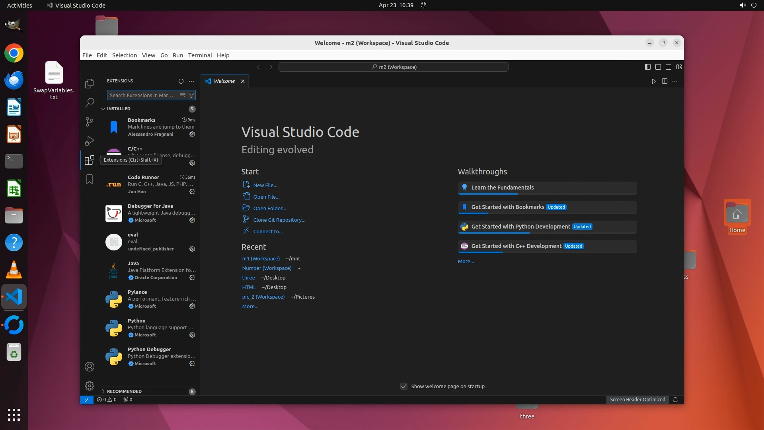Viewport: 764px width, 430px height.
Task: Open the Manage gear for Code Runner extension
Action: [x=192, y=192]
